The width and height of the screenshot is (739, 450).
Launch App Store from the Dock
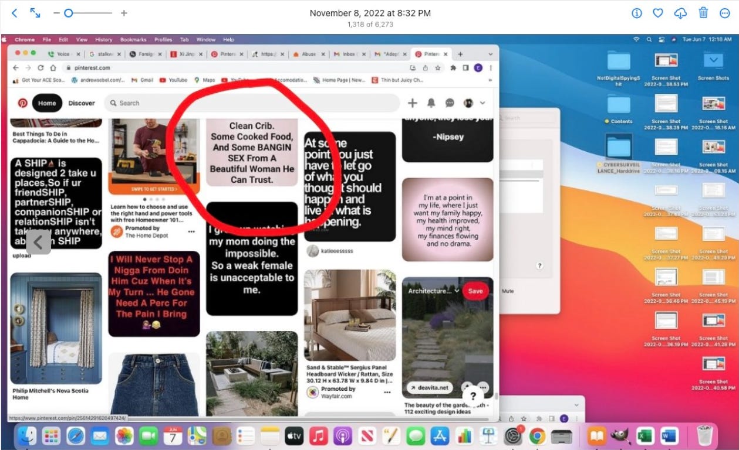[440, 436]
